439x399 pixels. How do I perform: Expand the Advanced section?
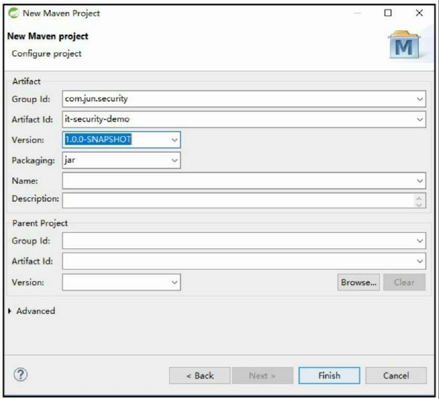click(10, 311)
